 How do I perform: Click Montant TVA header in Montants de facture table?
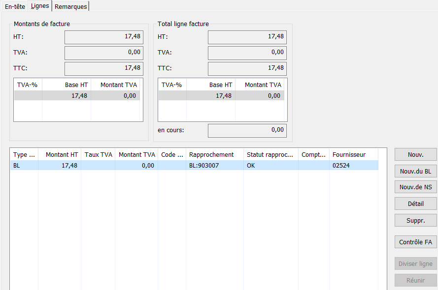[115, 85]
